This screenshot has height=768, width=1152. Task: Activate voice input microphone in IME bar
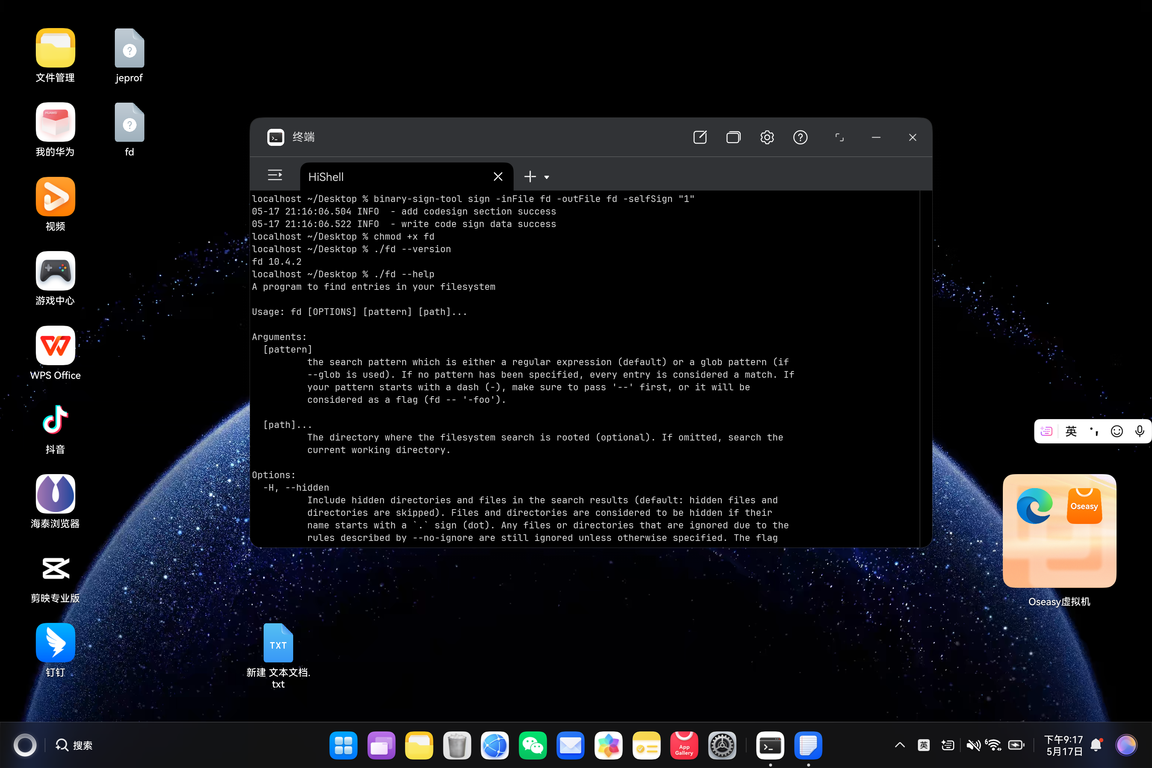[x=1140, y=431]
